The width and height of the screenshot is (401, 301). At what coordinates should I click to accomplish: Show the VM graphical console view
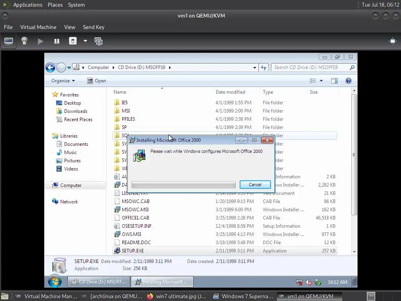pyautogui.click(x=9, y=41)
